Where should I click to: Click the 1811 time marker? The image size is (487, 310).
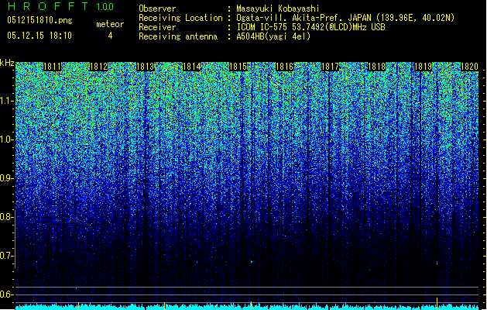pos(52,67)
